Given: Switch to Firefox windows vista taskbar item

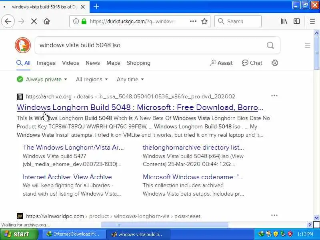Looking at the screenshot, I should click(x=138, y=234).
